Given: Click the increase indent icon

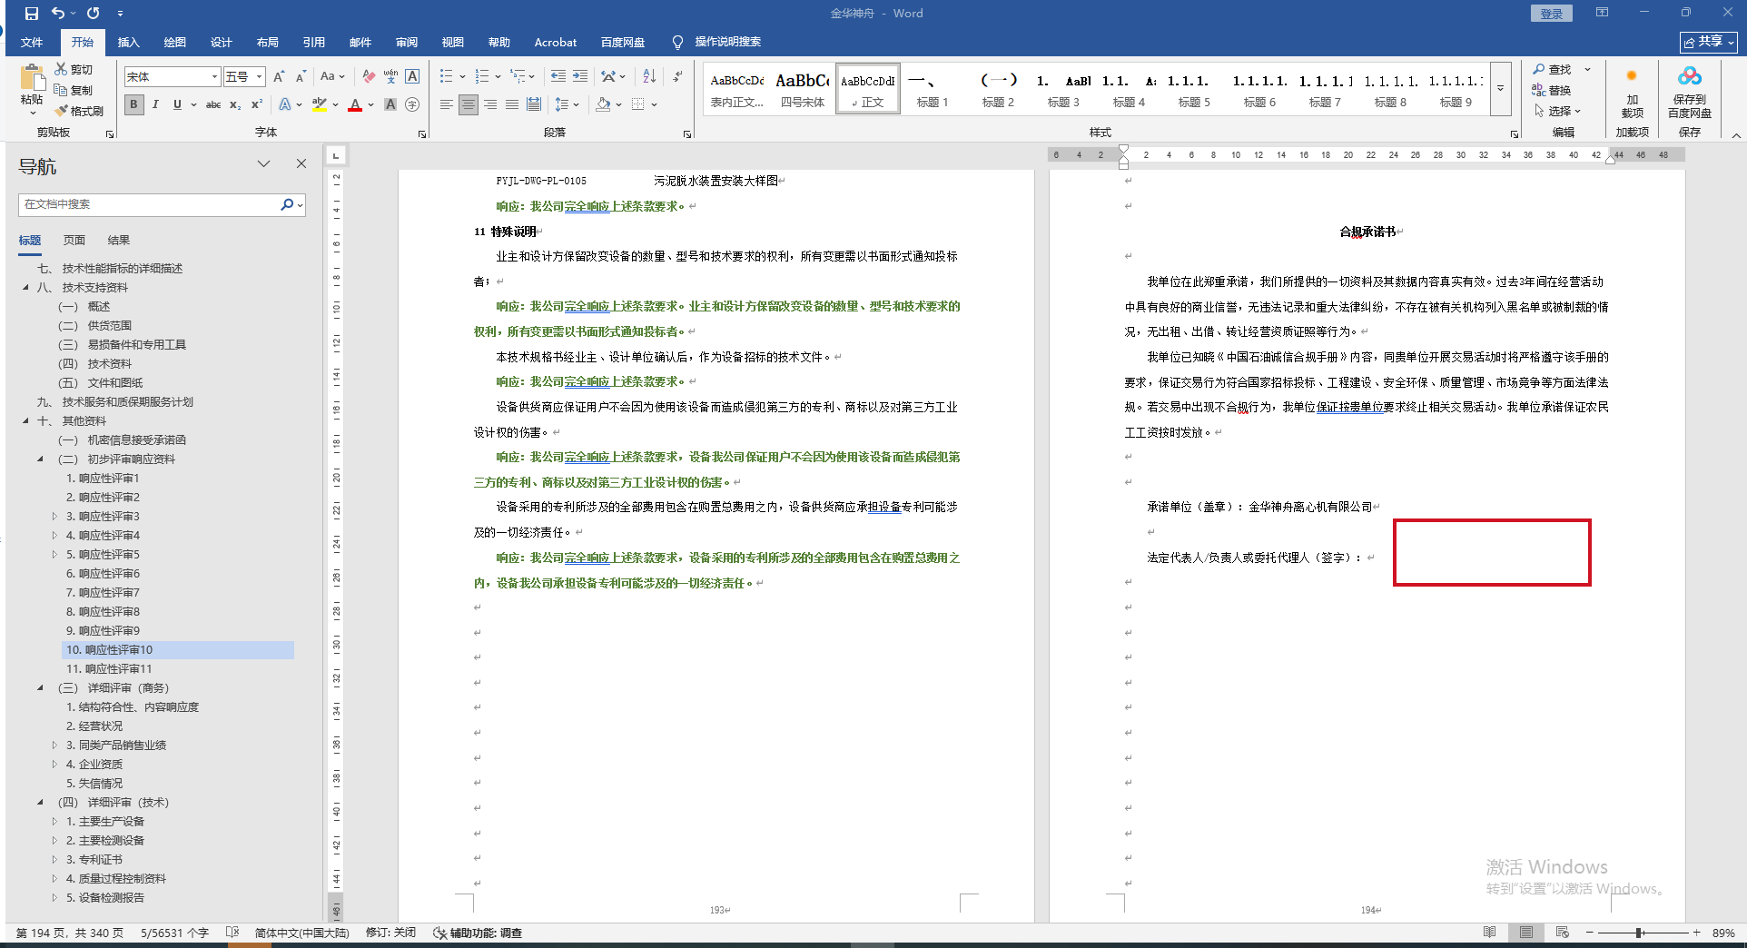Looking at the screenshot, I should 580,77.
